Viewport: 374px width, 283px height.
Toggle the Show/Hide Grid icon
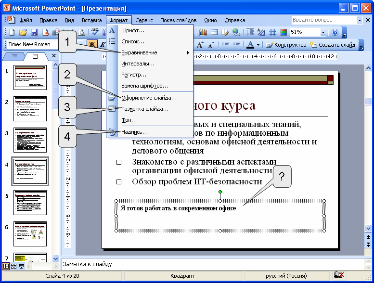point(272,32)
